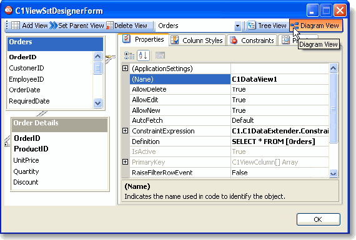Minimize the C1ViewSetDesignerForm window
Image resolution: width=356 pixels, height=240 pixels.
tap(312, 11)
